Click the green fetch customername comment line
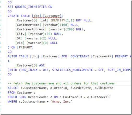132x115 pixels. 61,83
